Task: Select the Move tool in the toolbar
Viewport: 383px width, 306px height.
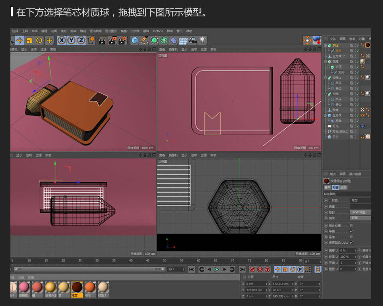Action: (20, 40)
